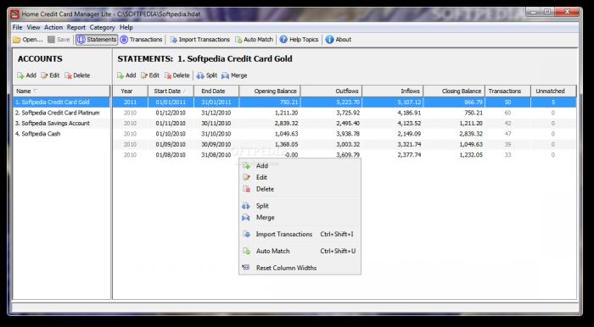Choose Split from the context menu
Viewport: 594px width, 327px height.
[300, 206]
